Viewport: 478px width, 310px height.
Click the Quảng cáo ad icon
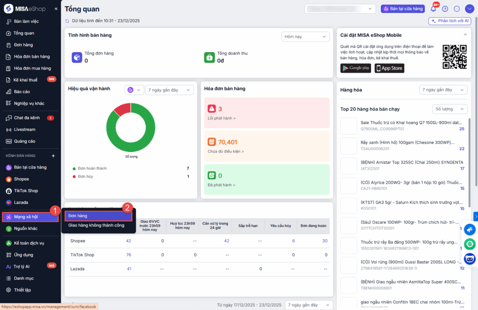tap(8, 141)
